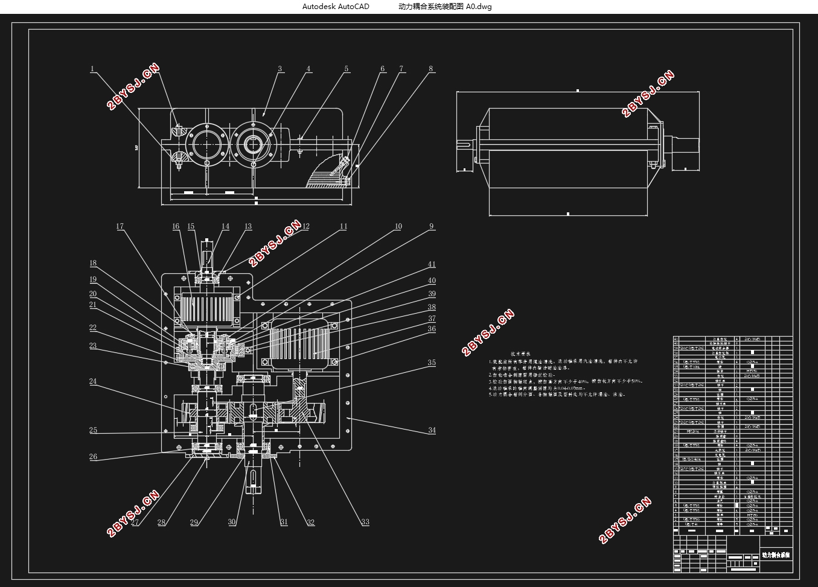Click the 2BYSJ.CN watermark near callout 12
This screenshot has width=818, height=587.
point(275,243)
